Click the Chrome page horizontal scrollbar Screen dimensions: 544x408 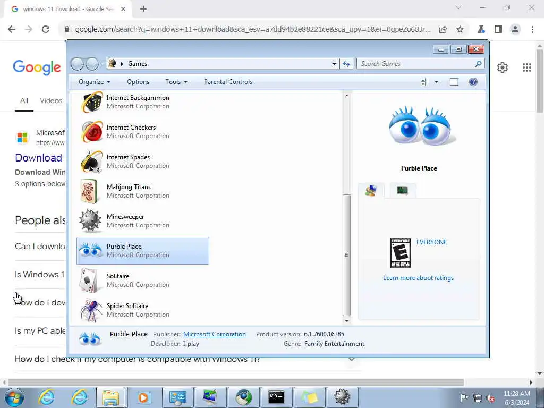coord(236,382)
